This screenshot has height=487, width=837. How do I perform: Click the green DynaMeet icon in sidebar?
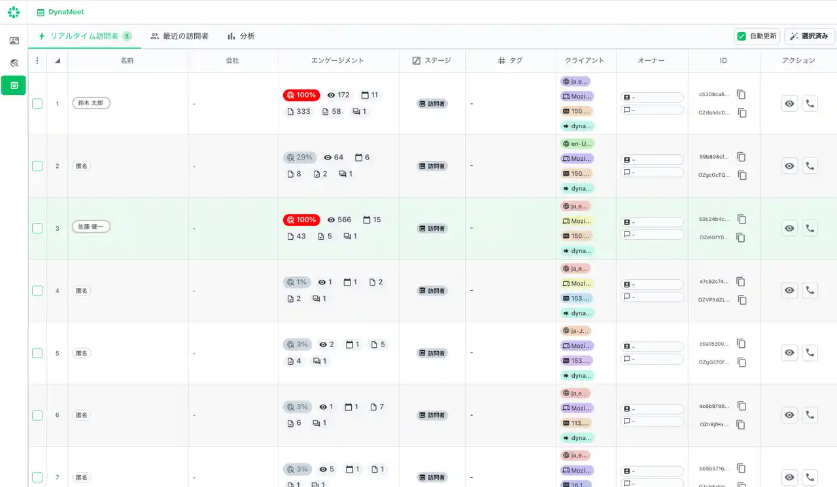click(x=14, y=85)
